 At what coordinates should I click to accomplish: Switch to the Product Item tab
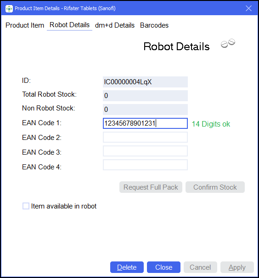pos(25,25)
